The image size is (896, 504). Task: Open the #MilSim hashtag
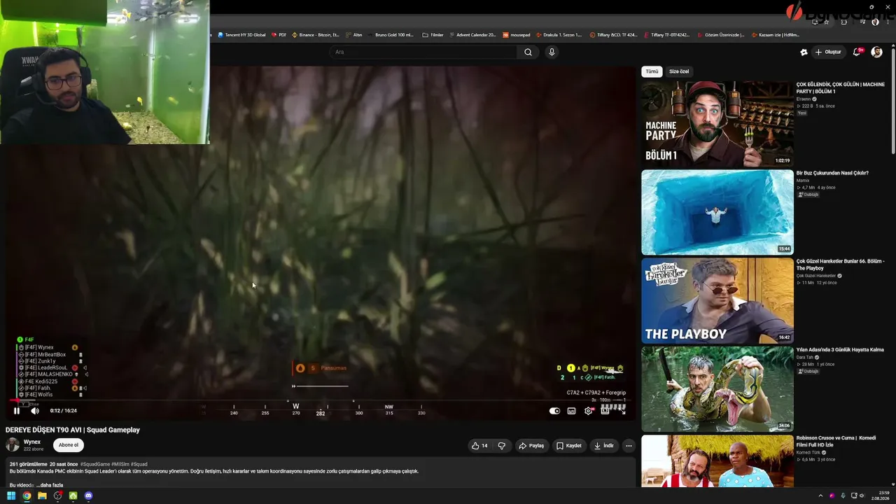[120, 464]
